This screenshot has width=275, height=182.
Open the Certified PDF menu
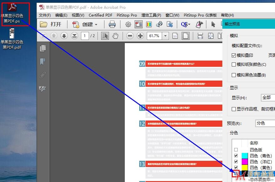[x=100, y=15]
